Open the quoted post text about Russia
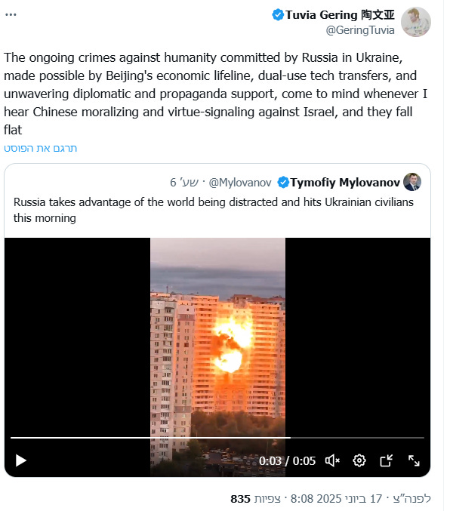Image resolution: width=450 pixels, height=511 pixels. pyautogui.click(x=214, y=210)
